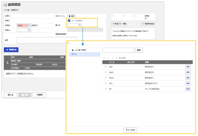Click the name サンプル株式会社
The image size is (198, 136).
pos(152,89)
